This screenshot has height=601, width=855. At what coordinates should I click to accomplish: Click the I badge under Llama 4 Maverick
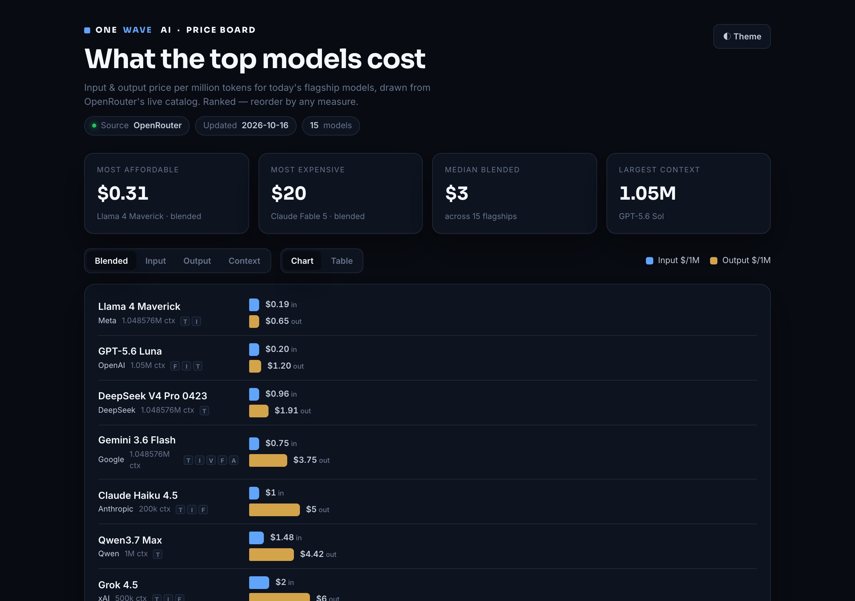point(196,321)
